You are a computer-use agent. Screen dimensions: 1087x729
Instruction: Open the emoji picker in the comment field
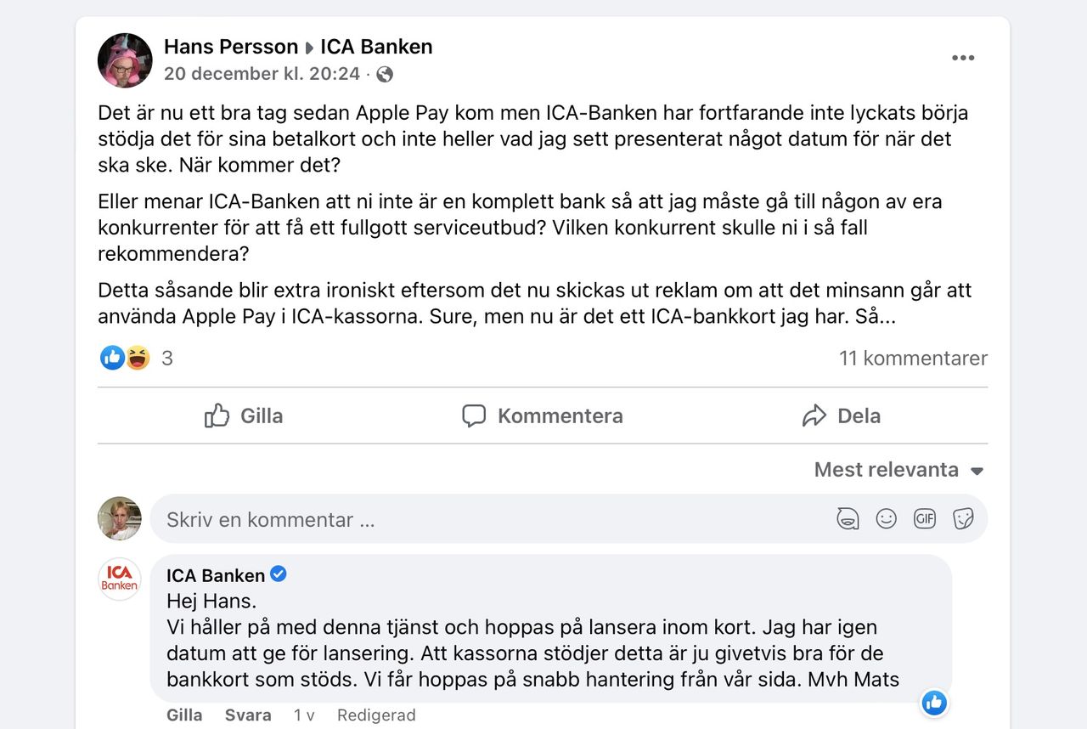click(x=886, y=518)
